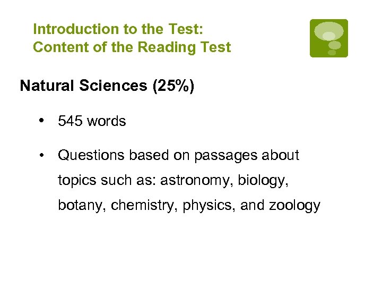Click the word 'zoology' ending the slide

coord(296,206)
